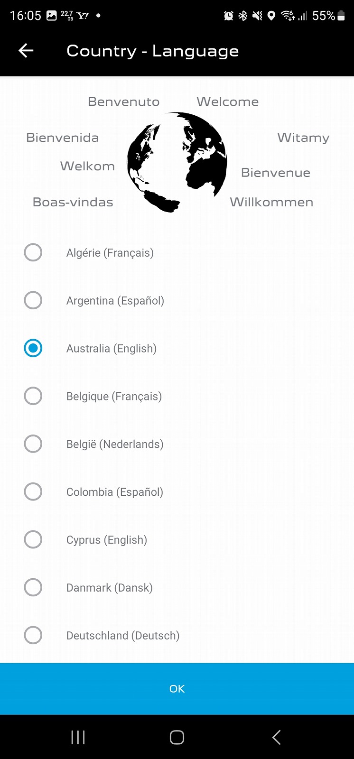Select the Argentina (Español) radio button
The height and width of the screenshot is (759, 354).
(33, 300)
